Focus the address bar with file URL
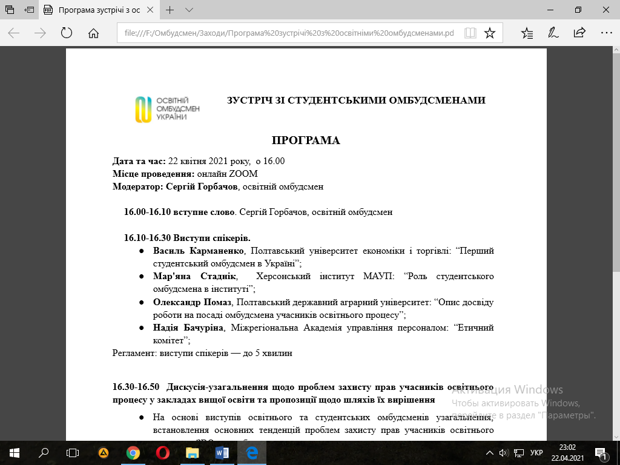 289,33
